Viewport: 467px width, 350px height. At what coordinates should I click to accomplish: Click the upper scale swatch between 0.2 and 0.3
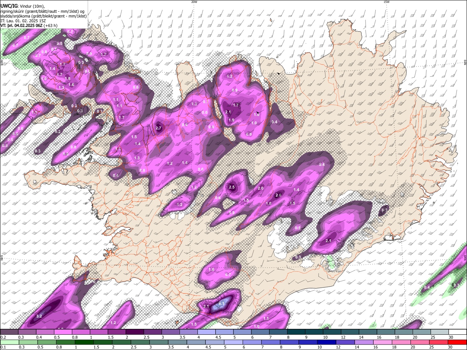point(9,332)
